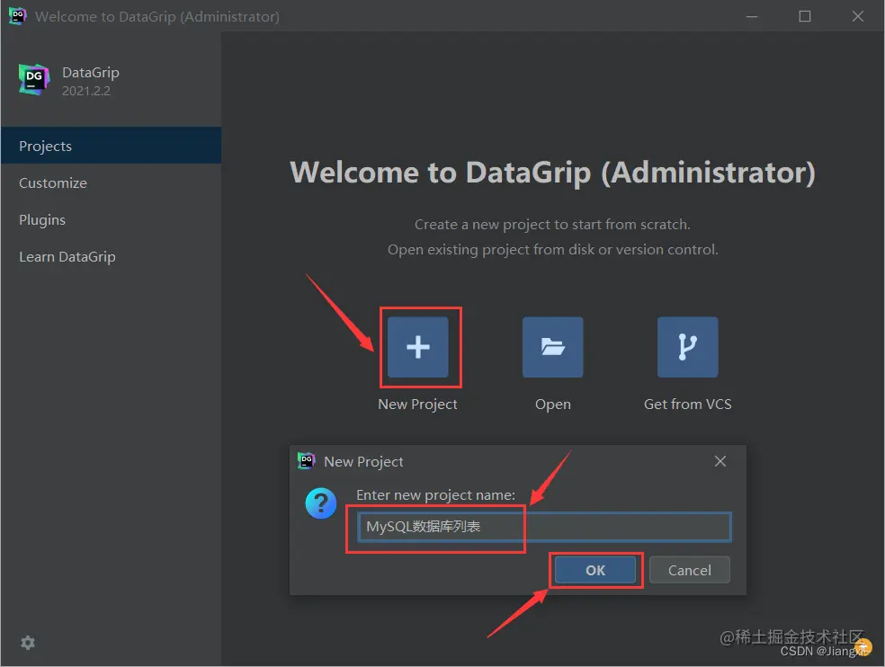Go to Learn DataGrip tab

(x=112, y=257)
